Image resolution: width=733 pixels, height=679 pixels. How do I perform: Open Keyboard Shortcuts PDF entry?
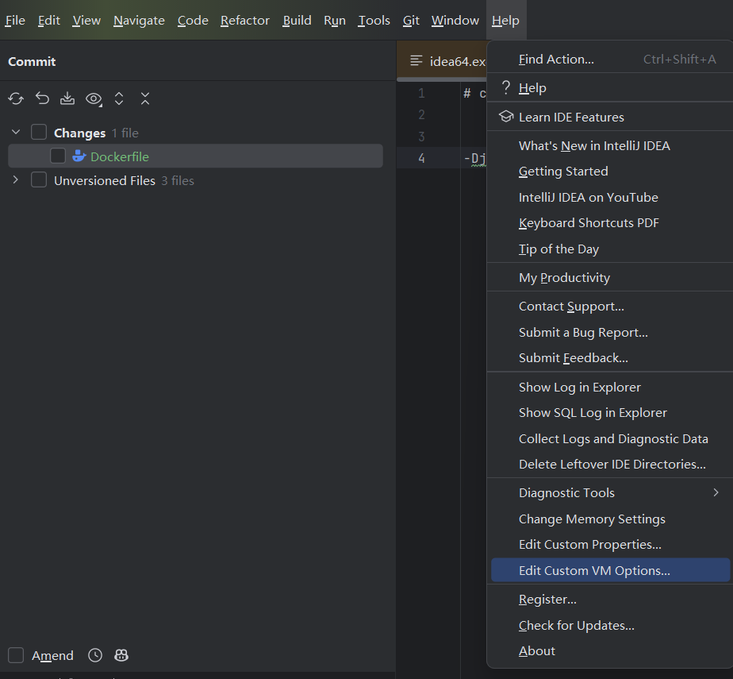(610, 222)
